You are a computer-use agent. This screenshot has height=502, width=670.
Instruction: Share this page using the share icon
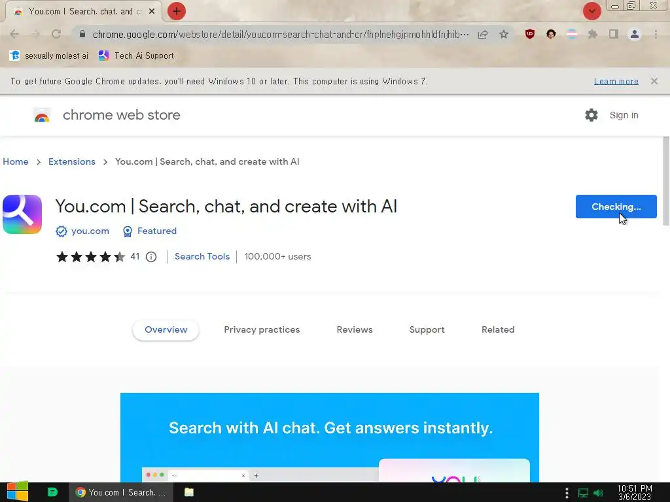pos(483,34)
